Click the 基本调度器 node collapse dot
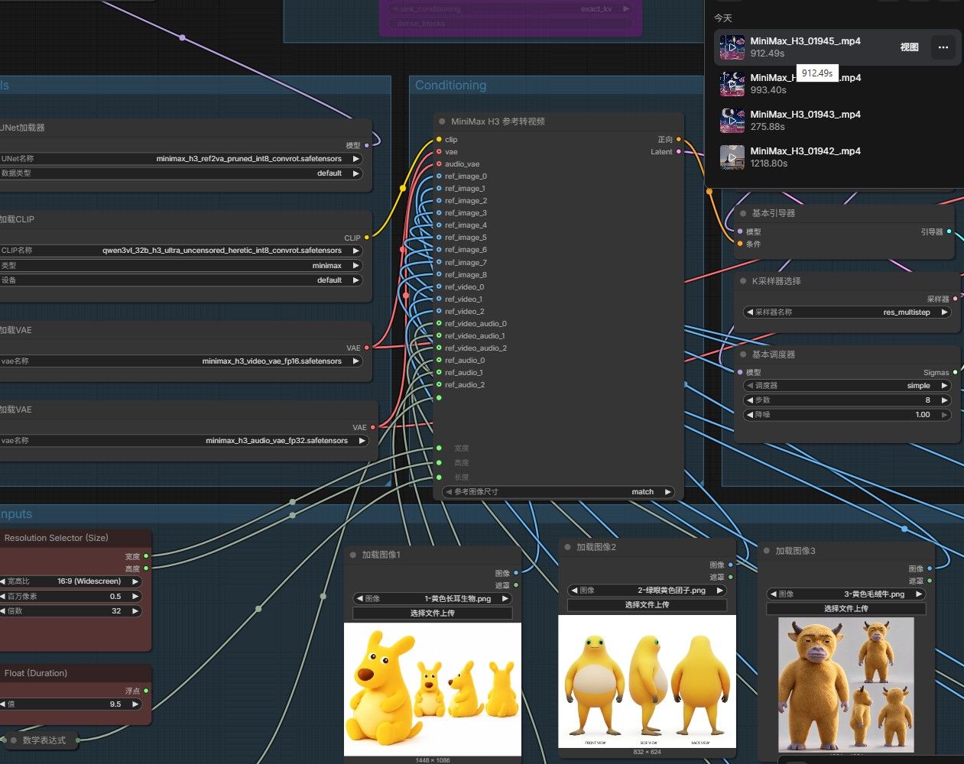964x764 pixels. click(x=743, y=354)
